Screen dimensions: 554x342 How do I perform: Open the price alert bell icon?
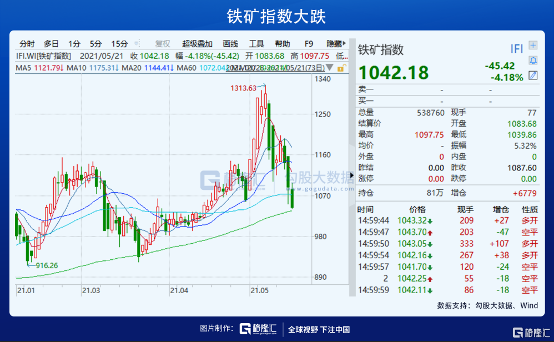coord(533,60)
